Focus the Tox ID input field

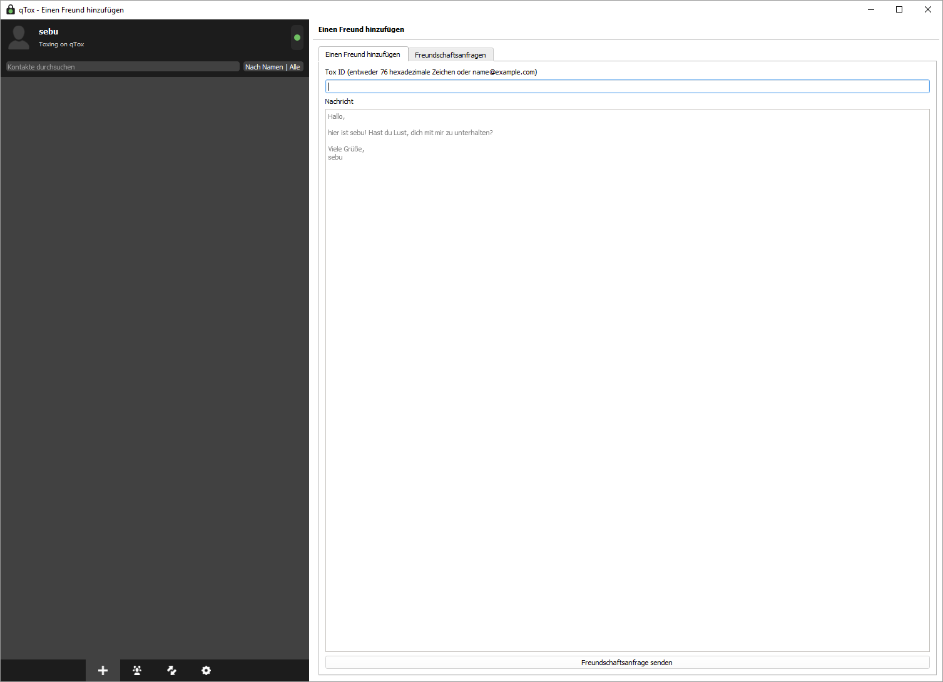click(x=627, y=86)
